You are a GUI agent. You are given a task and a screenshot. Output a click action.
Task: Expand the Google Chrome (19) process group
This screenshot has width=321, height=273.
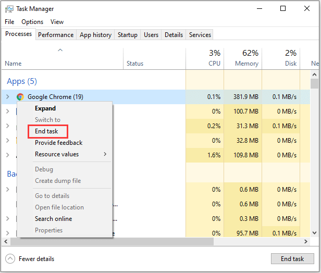(x=8, y=96)
